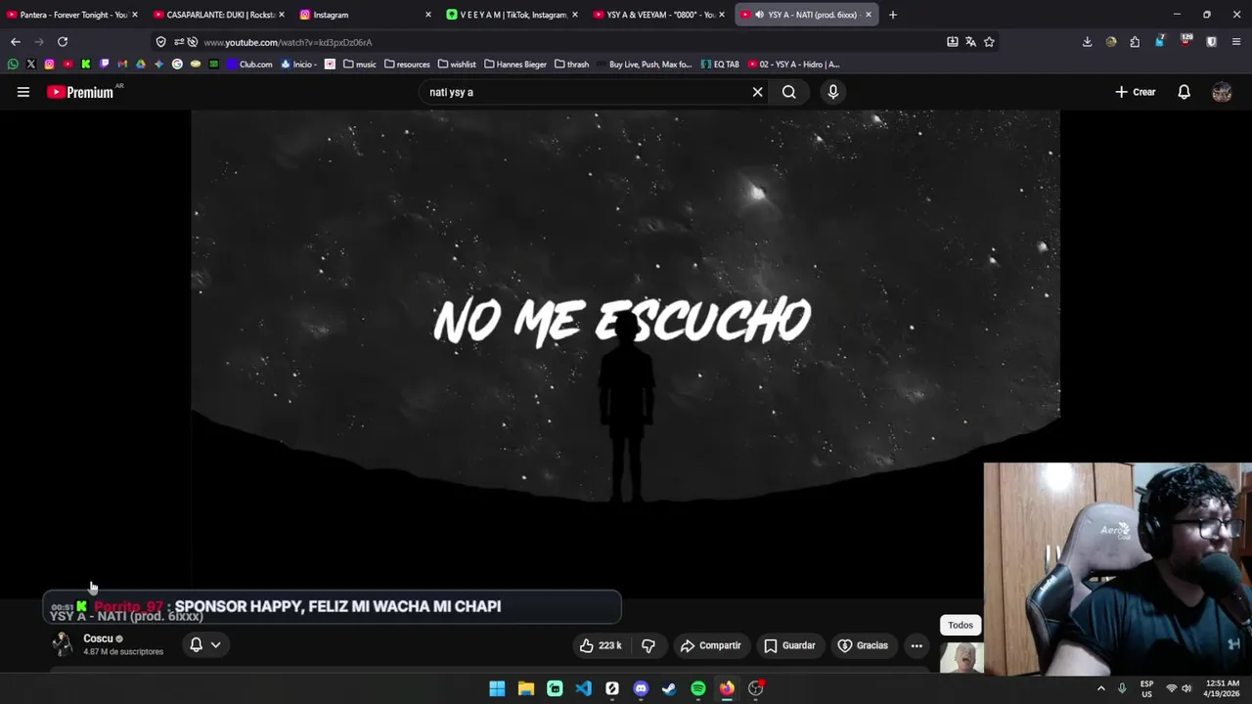Open the Instagram bookmark icon
The height and width of the screenshot is (704, 1252).
49,65
